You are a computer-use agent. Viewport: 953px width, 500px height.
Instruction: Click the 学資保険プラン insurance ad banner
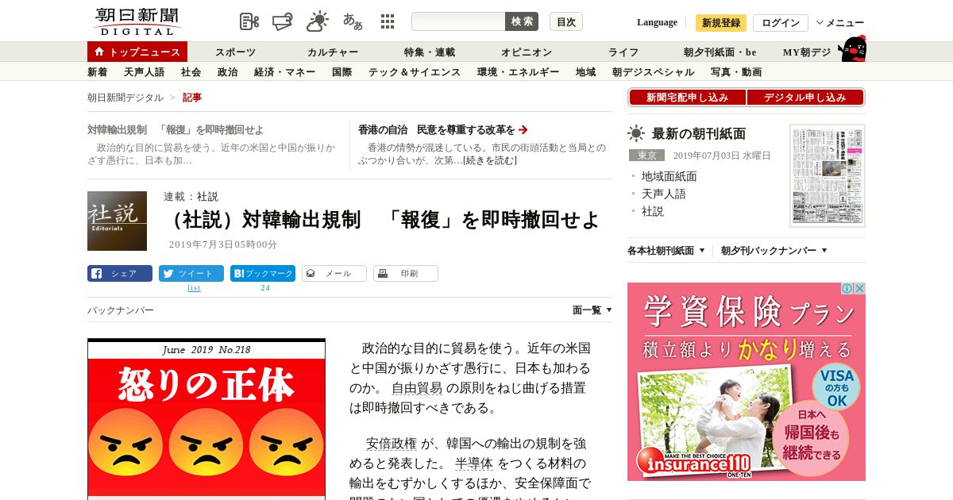[x=747, y=382]
